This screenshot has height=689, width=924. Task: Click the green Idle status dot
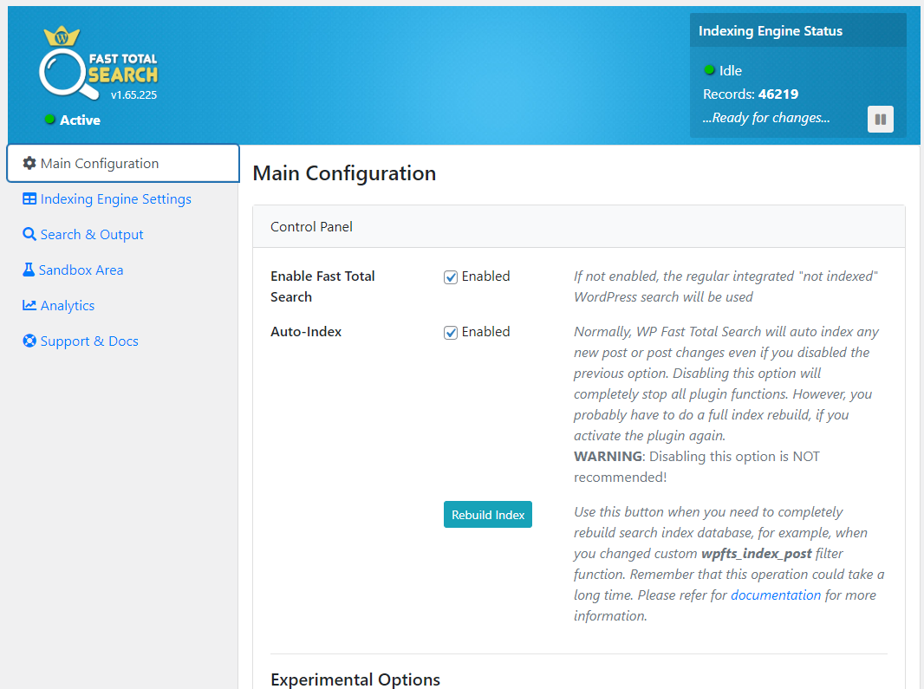710,70
